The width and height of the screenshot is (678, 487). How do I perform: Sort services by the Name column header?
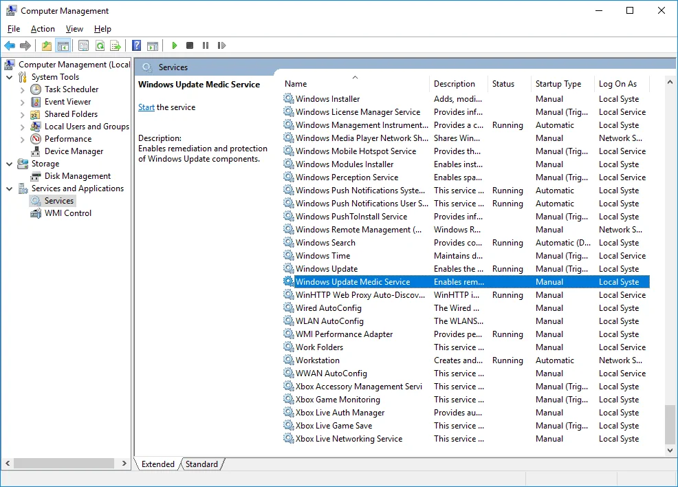coord(356,84)
